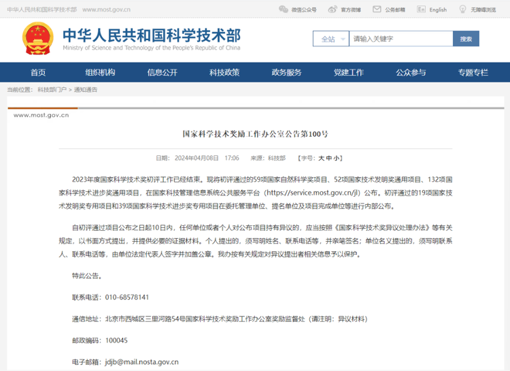510x371 pixels.
Task: Click the 科技部门户 breadcrumb link
Action: coord(52,90)
